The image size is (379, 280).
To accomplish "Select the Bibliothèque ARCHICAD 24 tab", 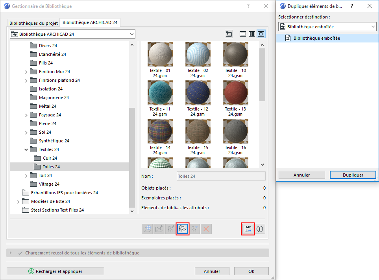I will coord(90,22).
